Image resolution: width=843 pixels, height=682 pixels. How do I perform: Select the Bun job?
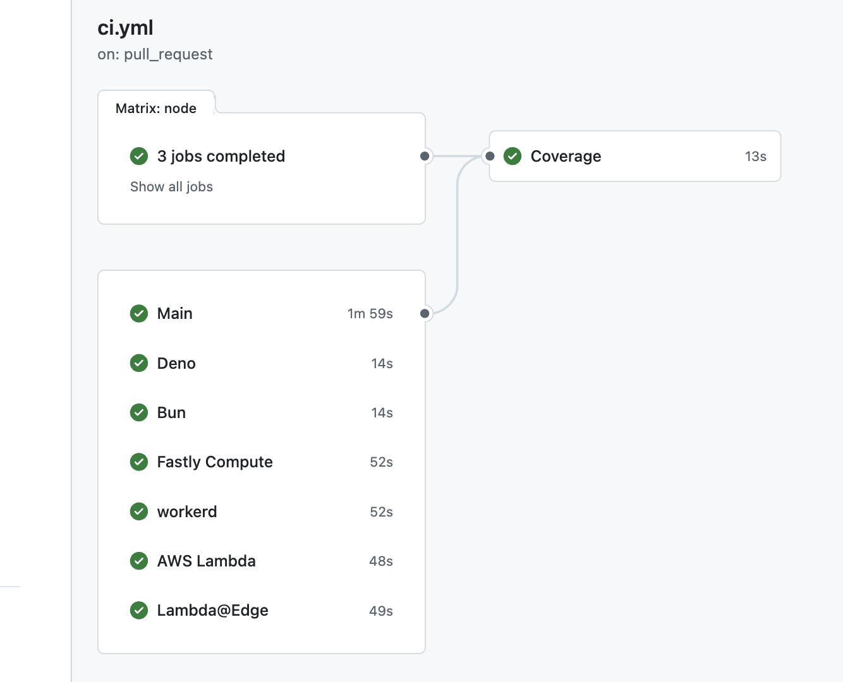(x=171, y=412)
